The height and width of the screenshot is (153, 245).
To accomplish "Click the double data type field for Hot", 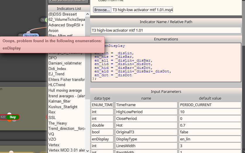I will [102, 125].
